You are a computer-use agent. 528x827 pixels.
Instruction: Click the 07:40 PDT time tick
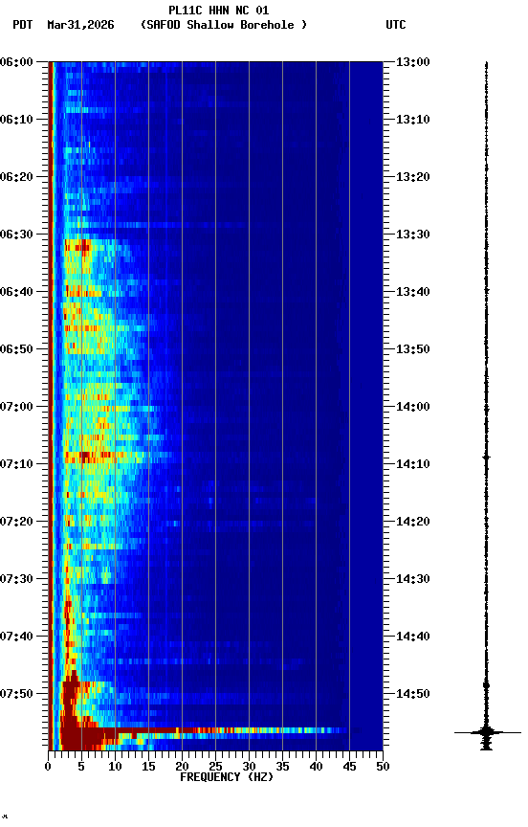click(x=16, y=637)
